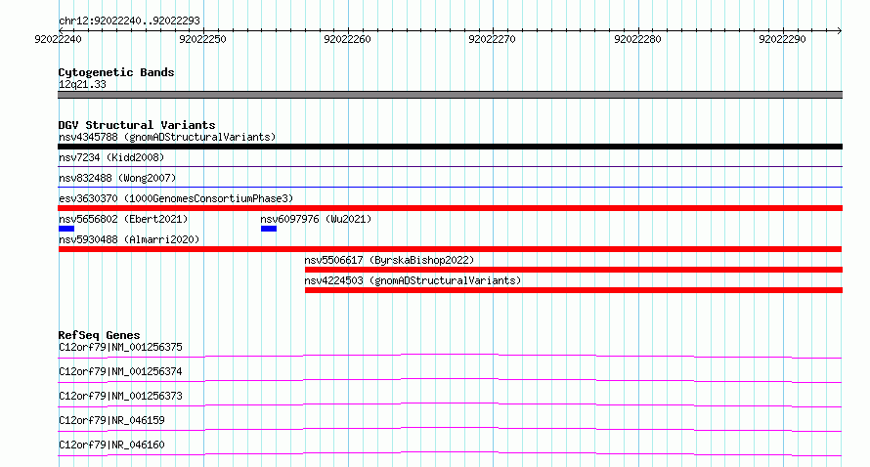The height and width of the screenshot is (467, 870).
Task: Click ruler position label 92022250
Action: (202, 39)
